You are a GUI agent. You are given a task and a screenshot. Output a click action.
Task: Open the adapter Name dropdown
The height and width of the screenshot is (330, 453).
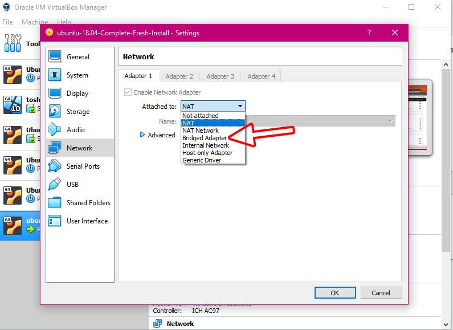pyautogui.click(x=320, y=121)
